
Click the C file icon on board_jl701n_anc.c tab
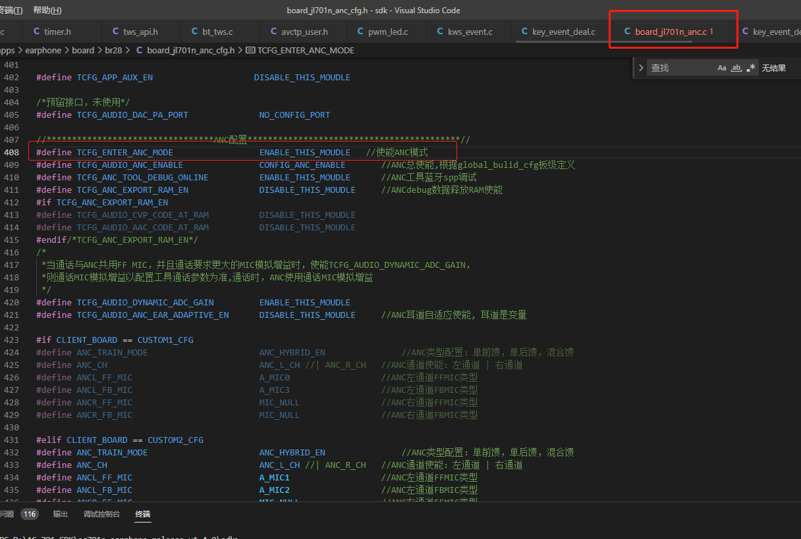tap(627, 32)
